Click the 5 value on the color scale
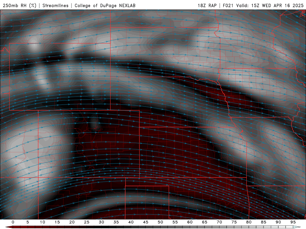The width and height of the screenshot is (306, 229). pos(28,222)
